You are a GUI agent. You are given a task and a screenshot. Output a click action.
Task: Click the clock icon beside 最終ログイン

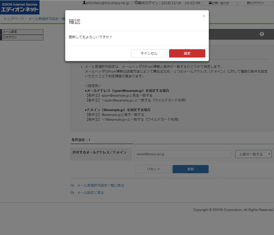[137, 3]
